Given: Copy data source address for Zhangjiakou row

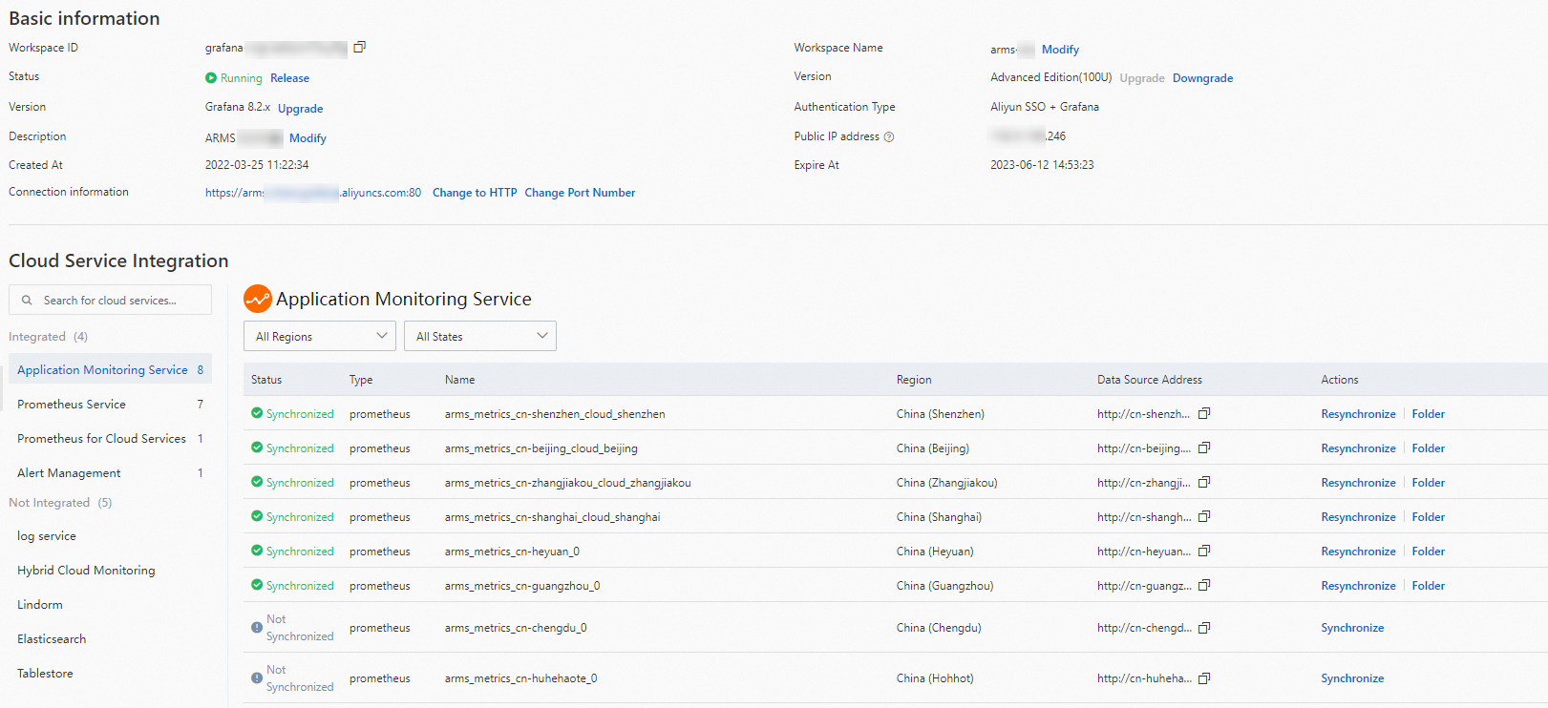Looking at the screenshot, I should pyautogui.click(x=1204, y=482).
